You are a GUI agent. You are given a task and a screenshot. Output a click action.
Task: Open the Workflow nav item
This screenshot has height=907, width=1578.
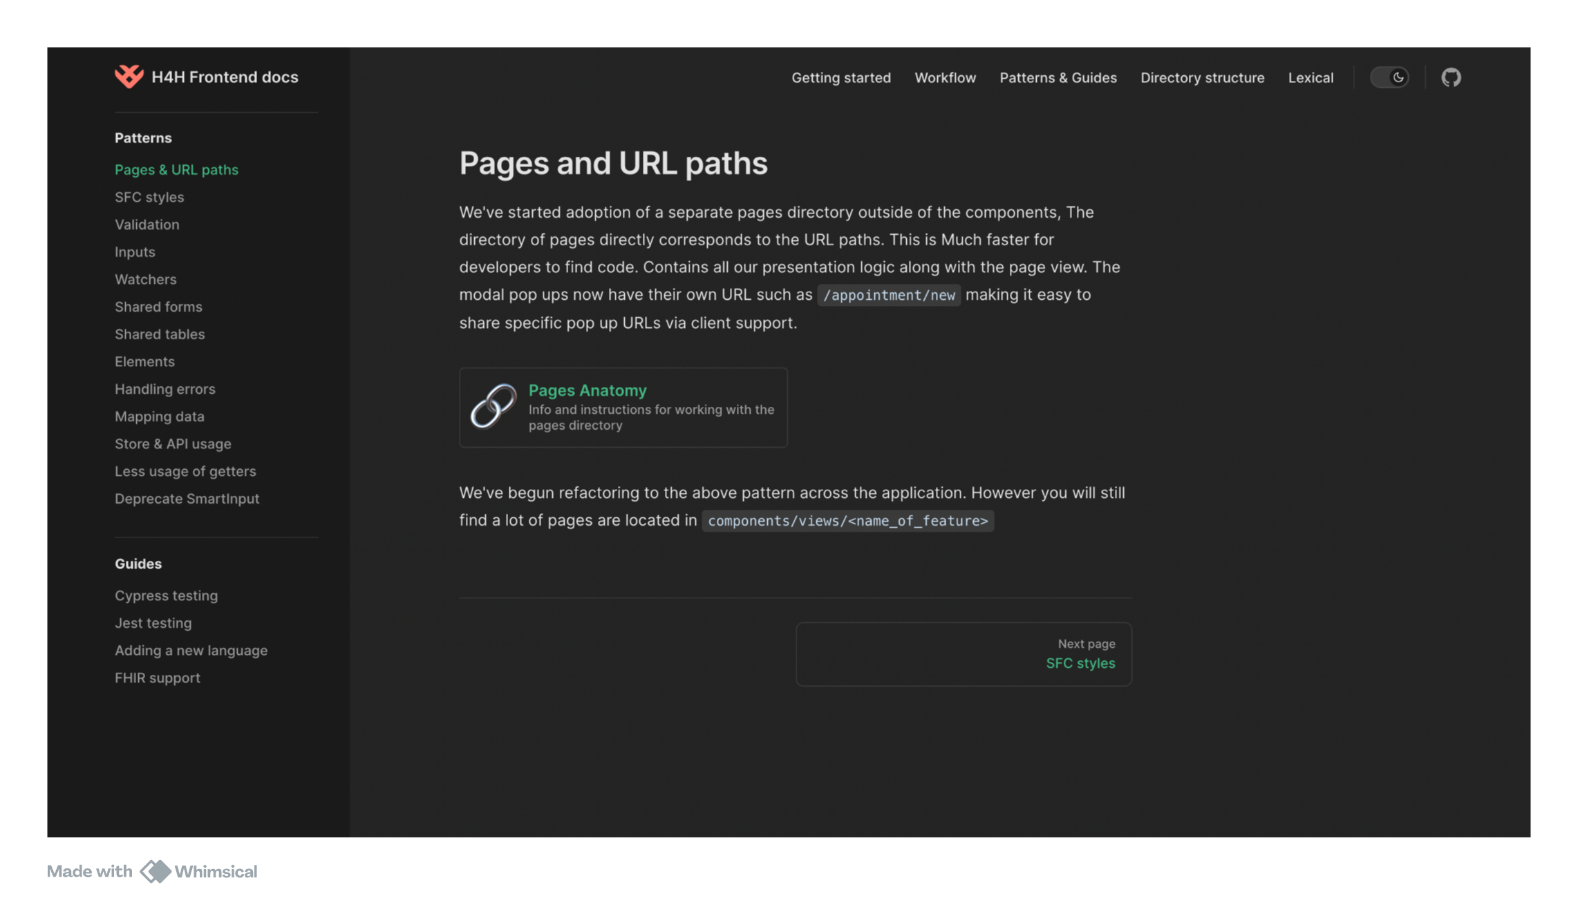pyautogui.click(x=945, y=78)
